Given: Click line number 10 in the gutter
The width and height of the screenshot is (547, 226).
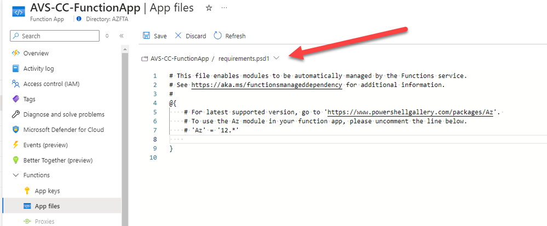Looking at the screenshot, I should pos(153,158).
